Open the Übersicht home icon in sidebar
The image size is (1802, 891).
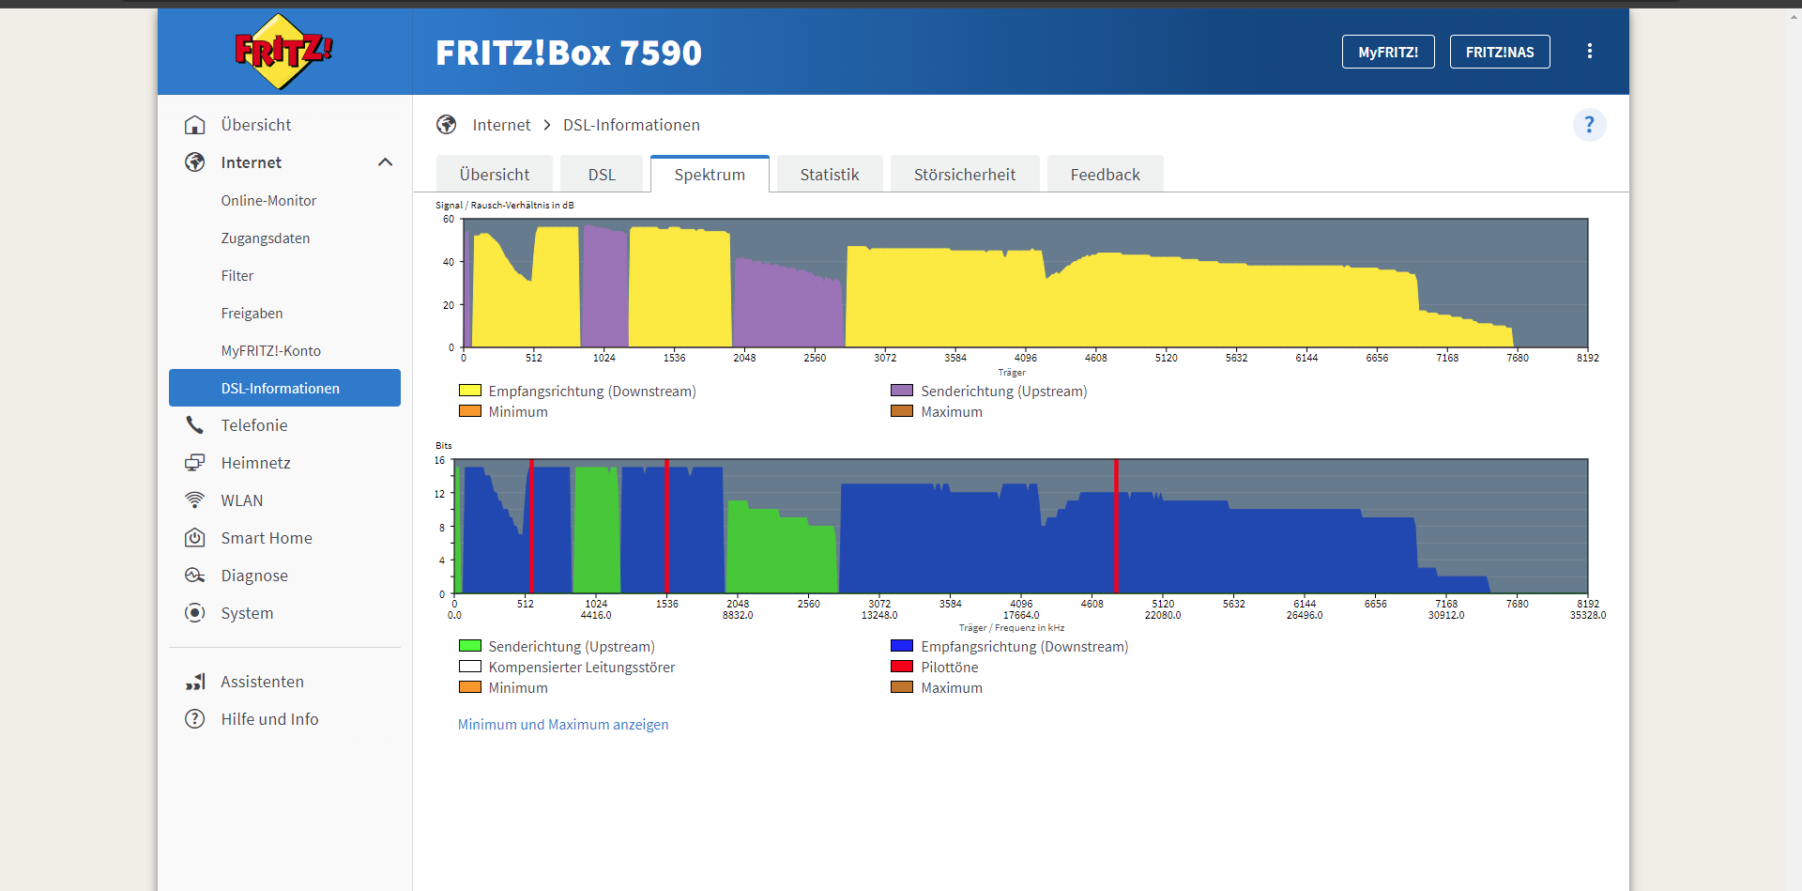(x=195, y=125)
